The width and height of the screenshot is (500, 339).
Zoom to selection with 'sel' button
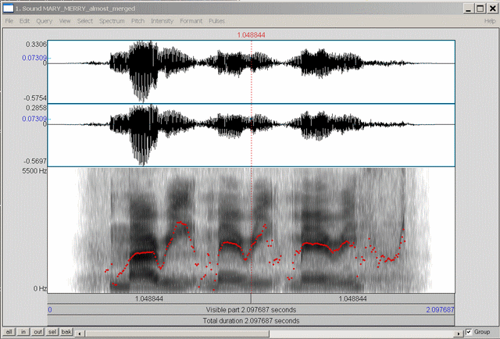click(52, 332)
